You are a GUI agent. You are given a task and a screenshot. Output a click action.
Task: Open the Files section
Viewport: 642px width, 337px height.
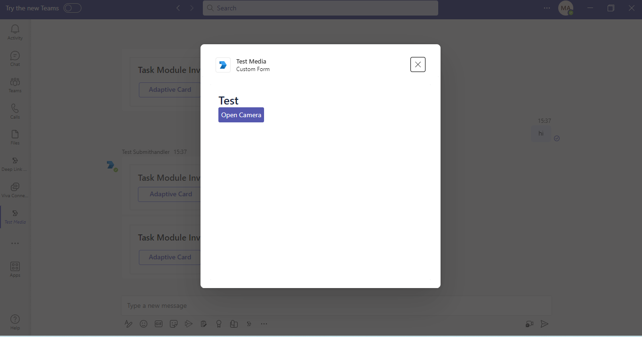15,136
